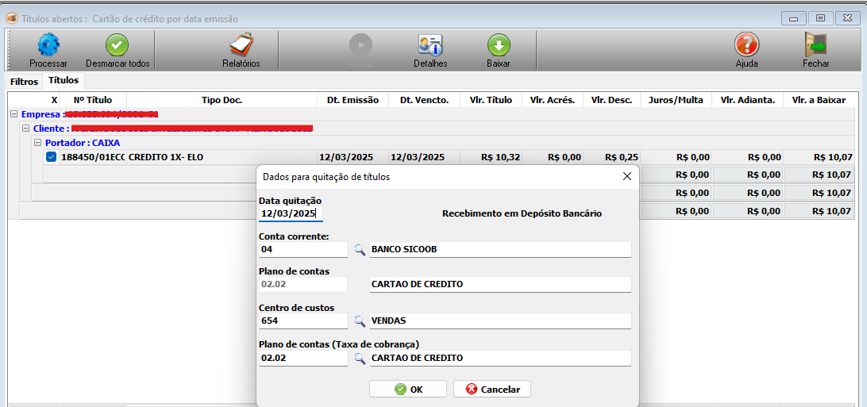Click magnifier search beside Centro de custos
Screen dimensions: 867x407
(x=360, y=321)
